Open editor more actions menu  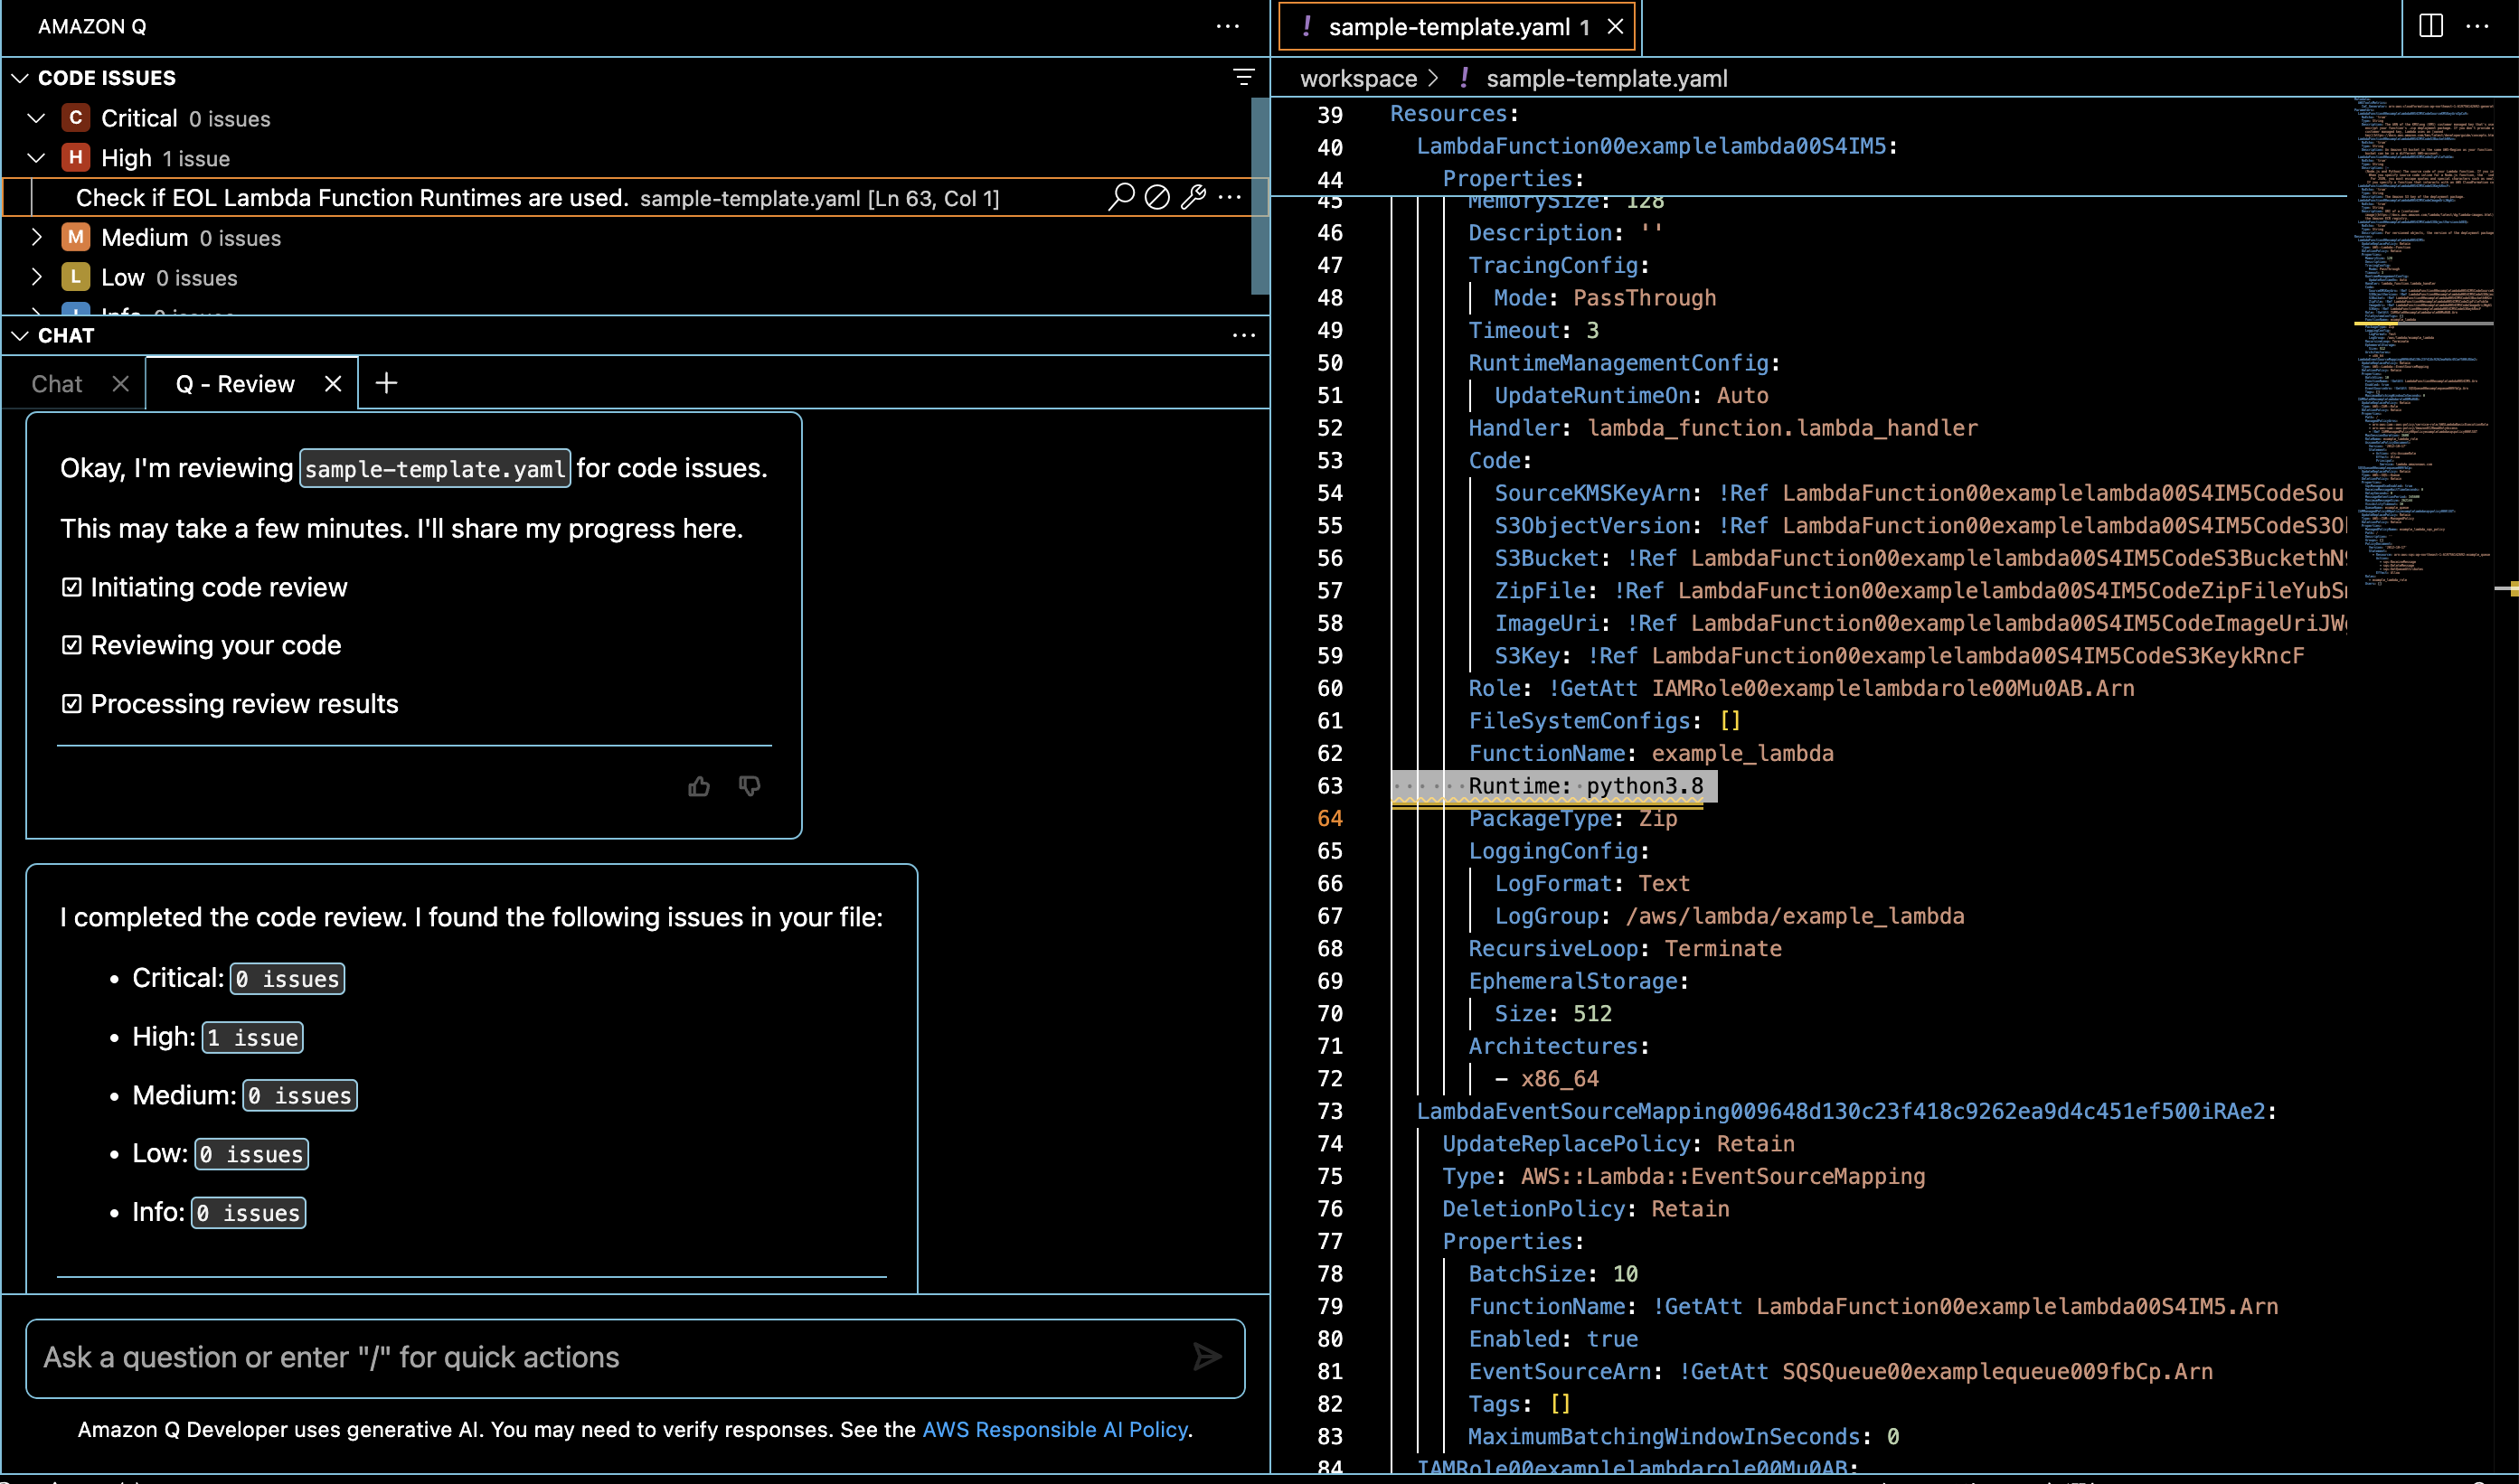pyautogui.click(x=2477, y=27)
